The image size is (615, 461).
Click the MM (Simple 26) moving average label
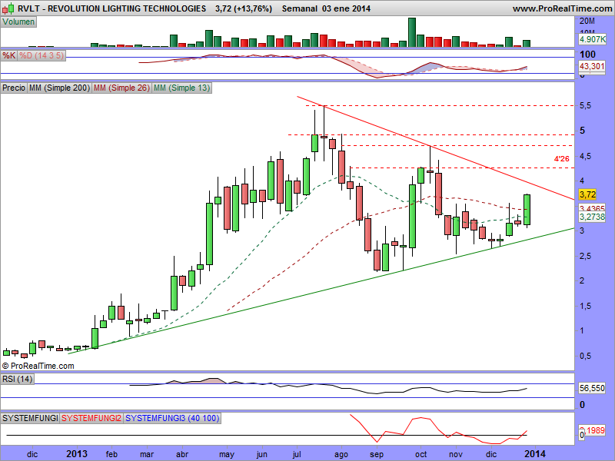pyautogui.click(x=121, y=88)
